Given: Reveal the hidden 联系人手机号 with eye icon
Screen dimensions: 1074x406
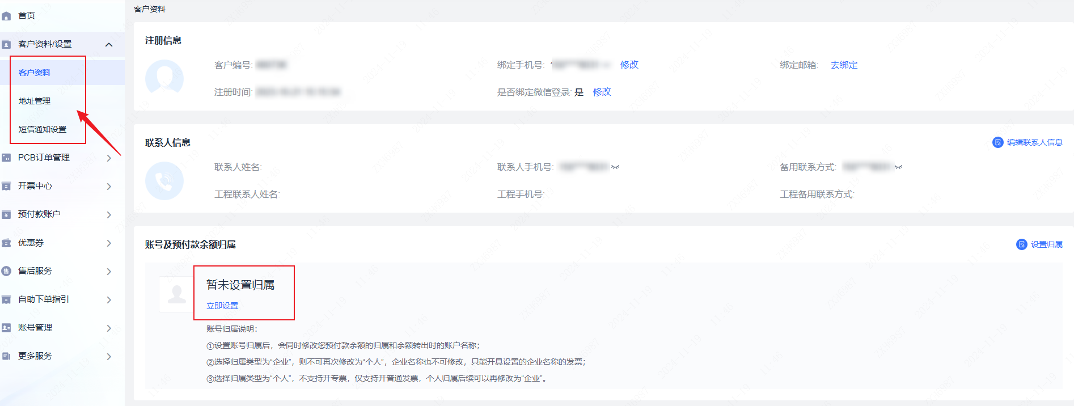Looking at the screenshot, I should click(615, 167).
